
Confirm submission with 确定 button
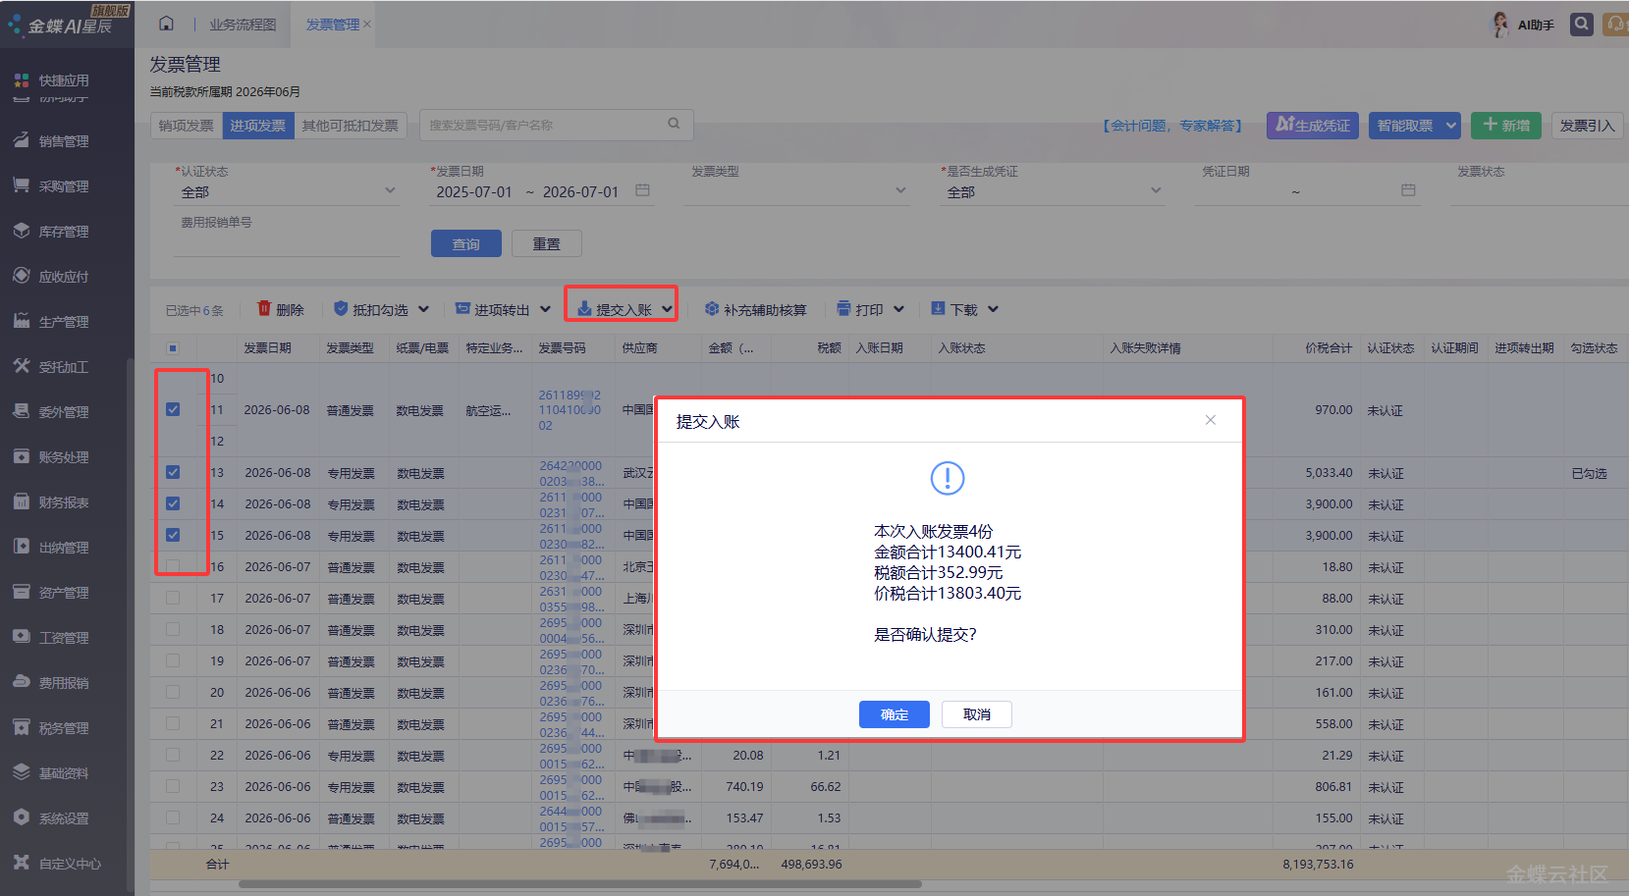tap(894, 714)
